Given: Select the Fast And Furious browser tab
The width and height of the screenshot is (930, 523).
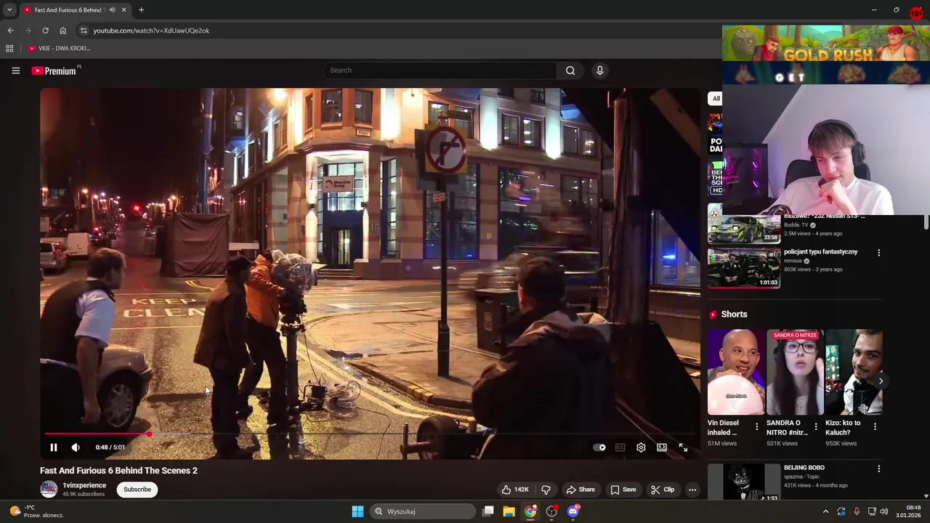Looking at the screenshot, I should (x=69, y=10).
